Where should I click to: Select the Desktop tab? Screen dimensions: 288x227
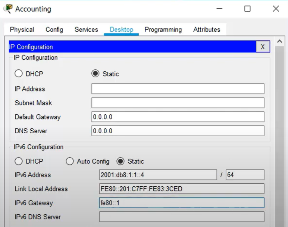coord(121,29)
